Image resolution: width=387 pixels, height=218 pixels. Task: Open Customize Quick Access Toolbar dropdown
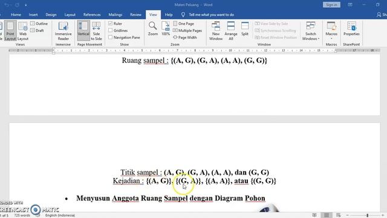pos(26,5)
